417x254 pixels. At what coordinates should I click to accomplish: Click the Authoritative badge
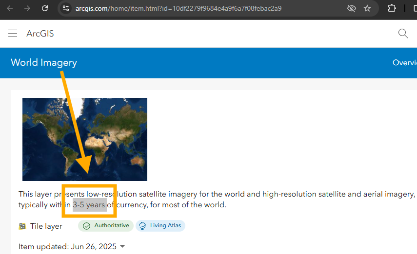click(106, 226)
